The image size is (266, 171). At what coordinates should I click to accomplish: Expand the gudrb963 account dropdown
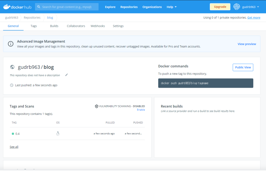pyautogui.click(x=251, y=7)
